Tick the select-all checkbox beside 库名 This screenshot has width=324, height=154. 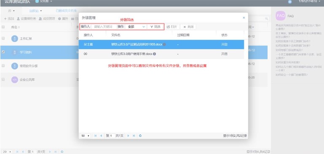[3, 27]
